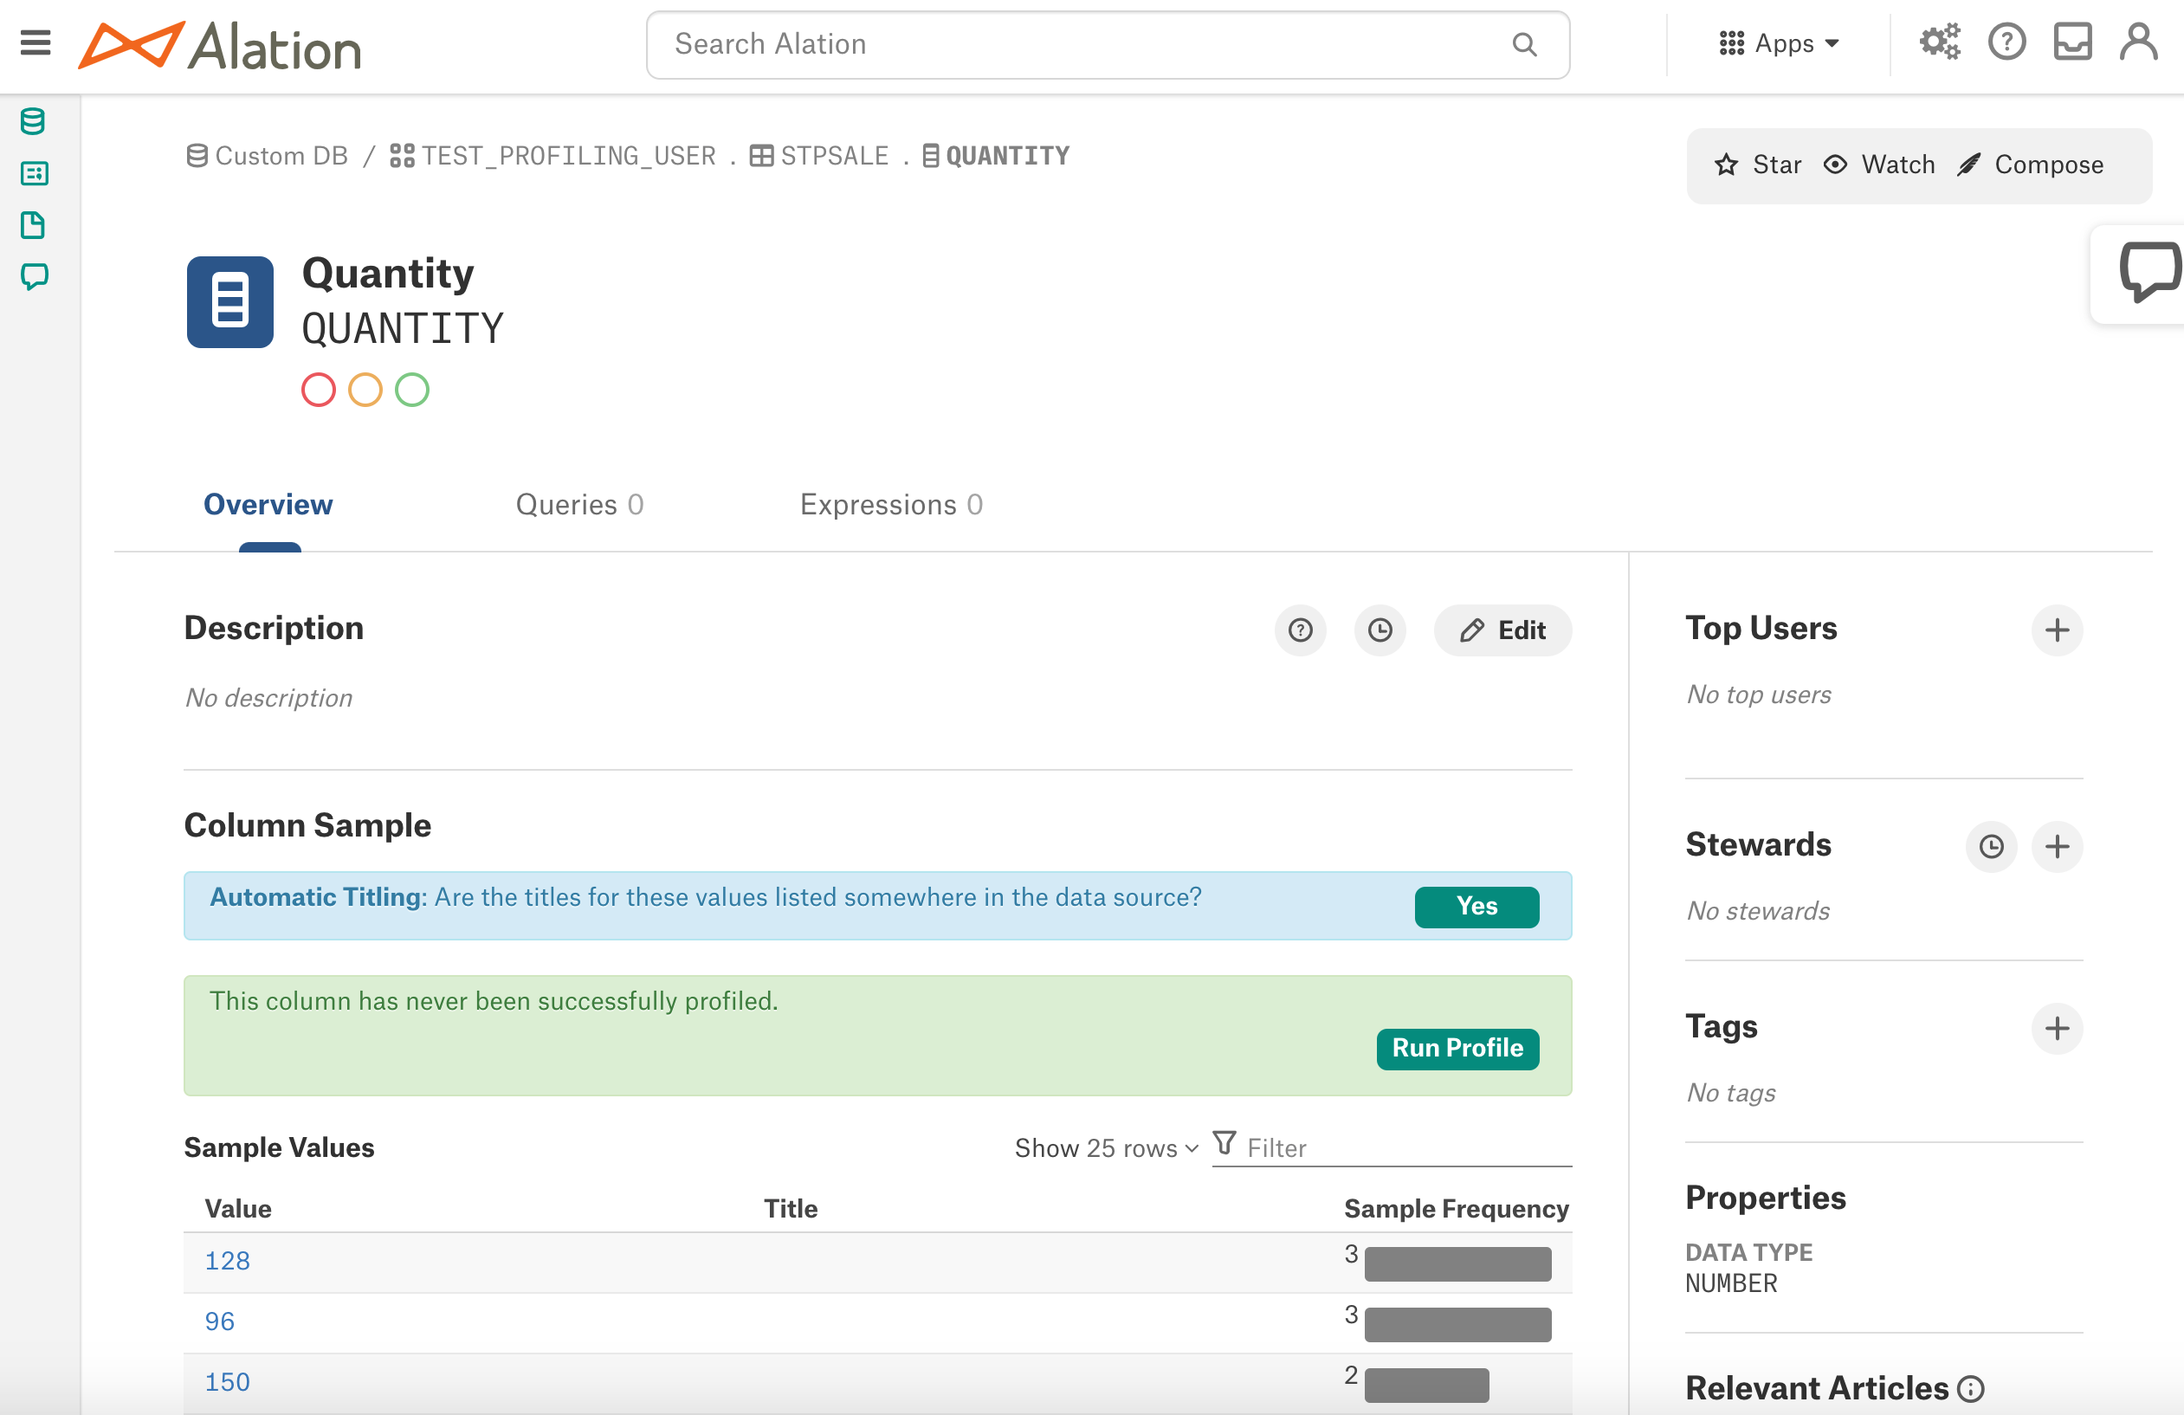Click the red circle trust flag
The width and height of the screenshot is (2184, 1415).
(x=319, y=390)
